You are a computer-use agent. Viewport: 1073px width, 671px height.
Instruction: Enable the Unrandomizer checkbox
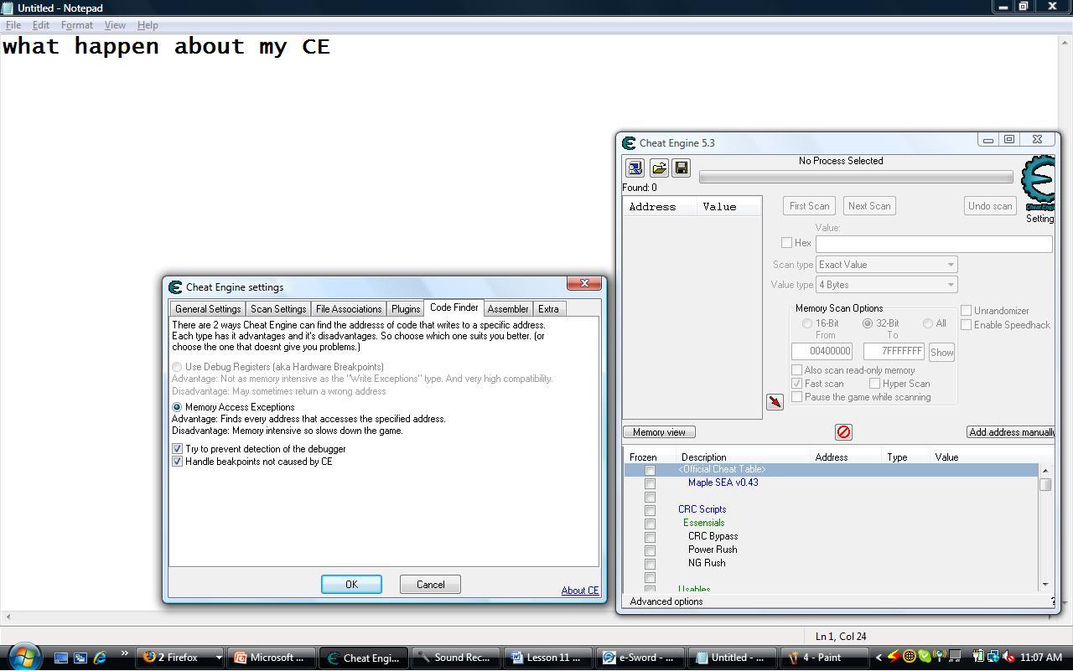(x=966, y=311)
